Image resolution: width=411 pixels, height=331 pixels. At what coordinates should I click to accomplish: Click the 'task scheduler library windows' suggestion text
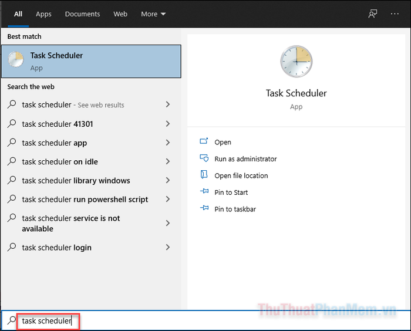point(76,181)
